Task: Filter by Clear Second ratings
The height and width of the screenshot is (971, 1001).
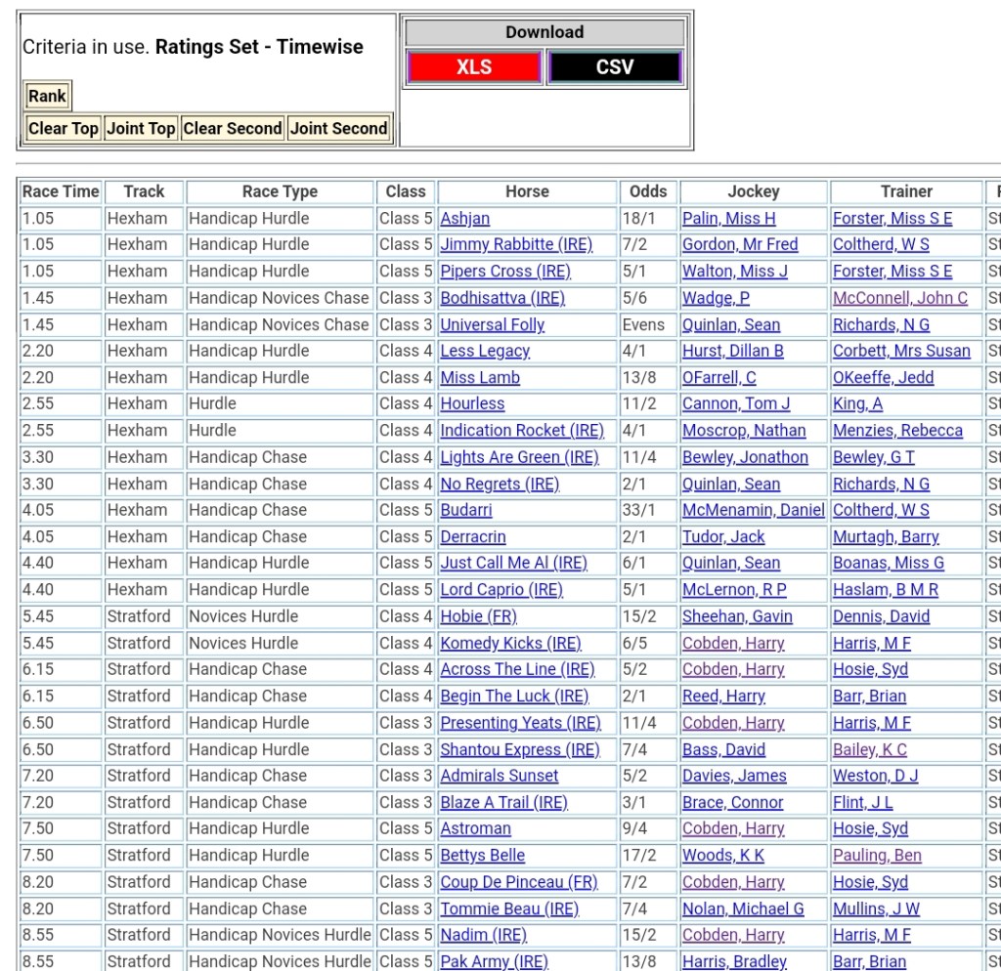Action: pyautogui.click(x=233, y=128)
